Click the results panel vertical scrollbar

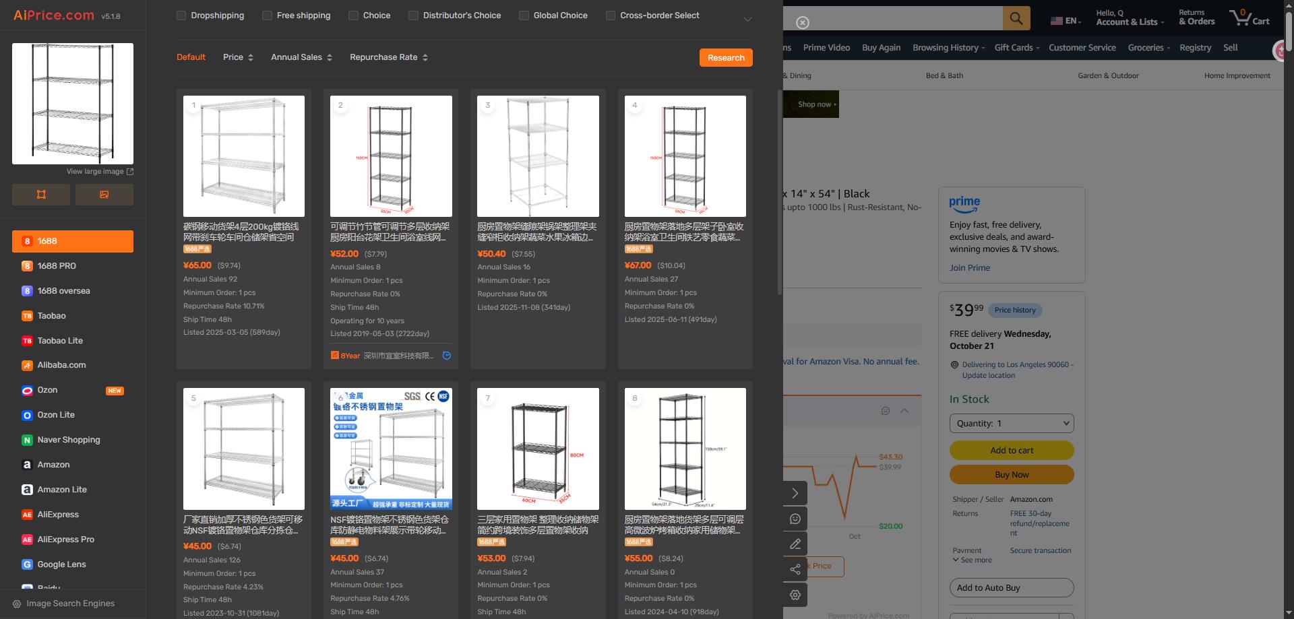tap(780, 193)
